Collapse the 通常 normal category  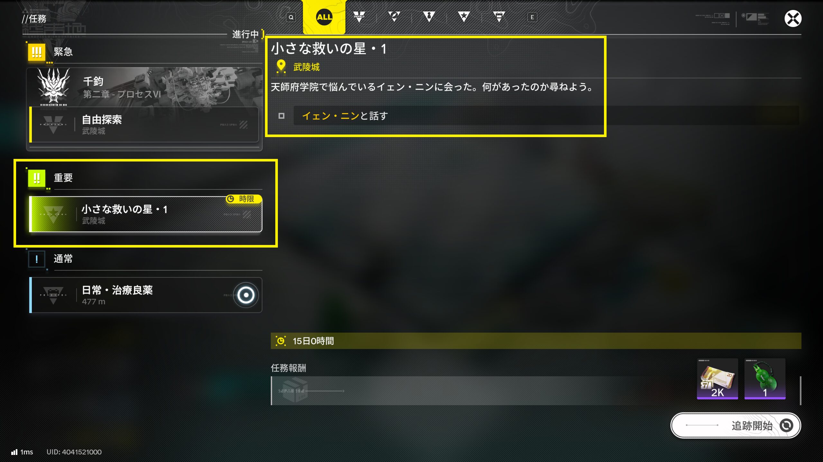click(x=144, y=259)
